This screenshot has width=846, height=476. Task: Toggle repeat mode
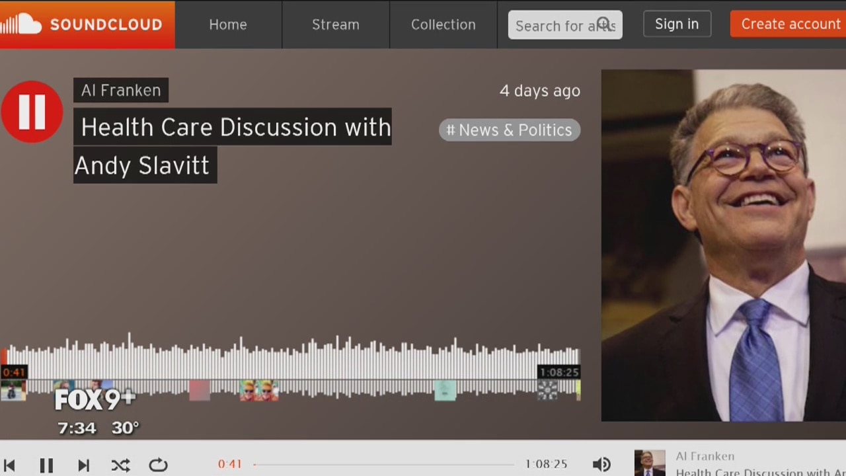[158, 465]
